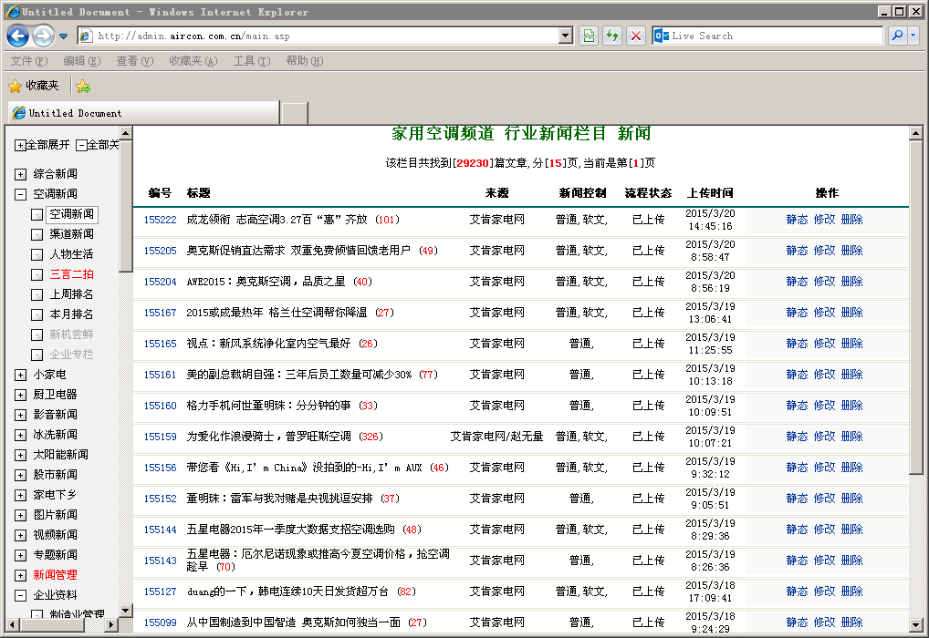Open article number 155205

pos(160,251)
